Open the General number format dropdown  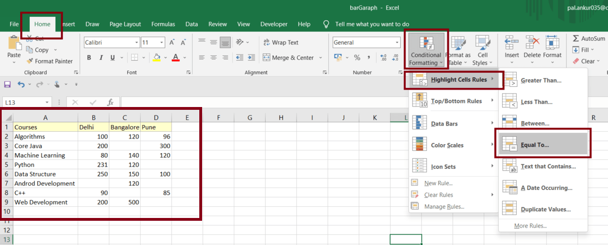[397, 43]
